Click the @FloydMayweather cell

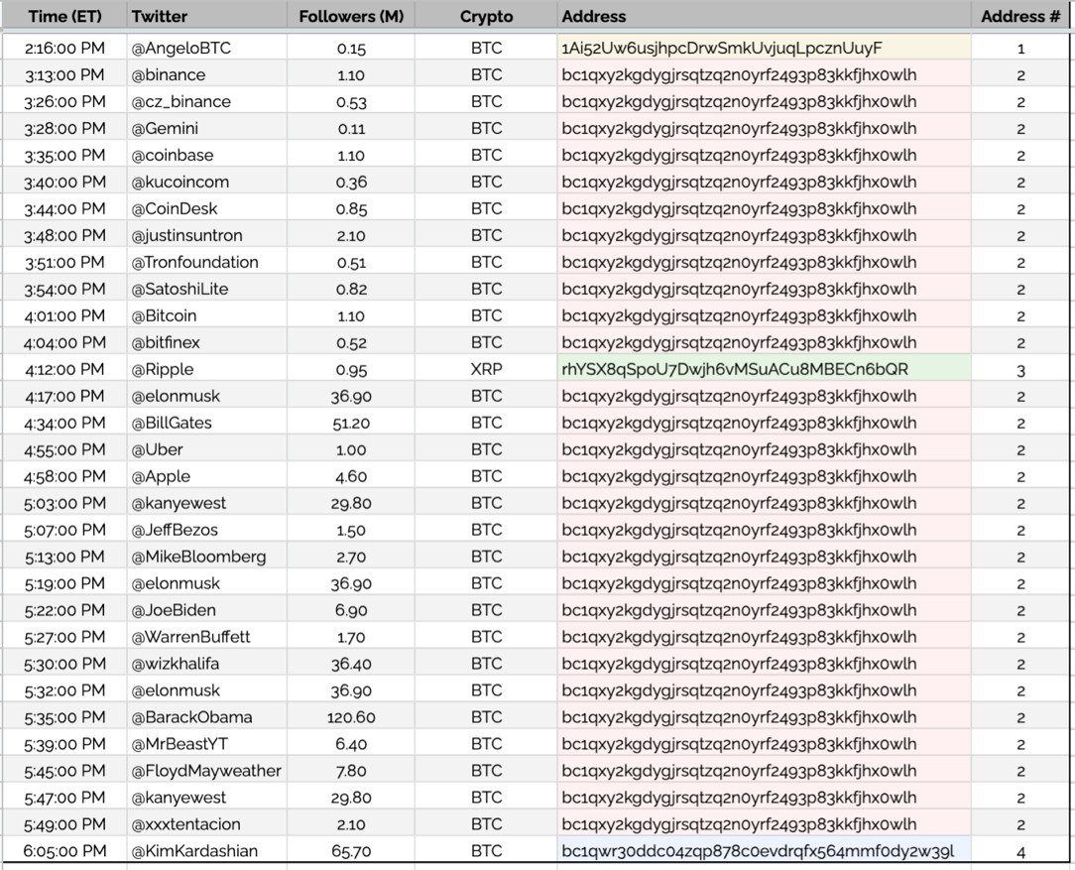206,770
